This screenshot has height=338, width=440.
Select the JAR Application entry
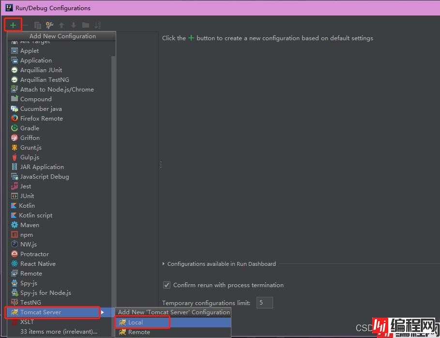42,167
